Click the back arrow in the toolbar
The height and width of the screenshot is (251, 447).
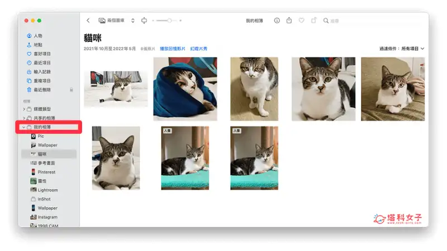[x=88, y=21]
